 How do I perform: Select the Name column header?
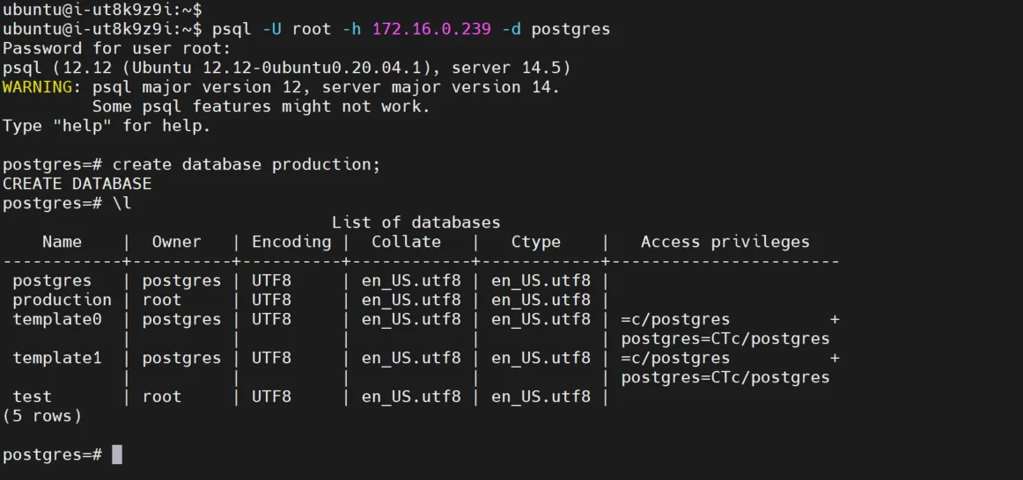[x=62, y=242]
